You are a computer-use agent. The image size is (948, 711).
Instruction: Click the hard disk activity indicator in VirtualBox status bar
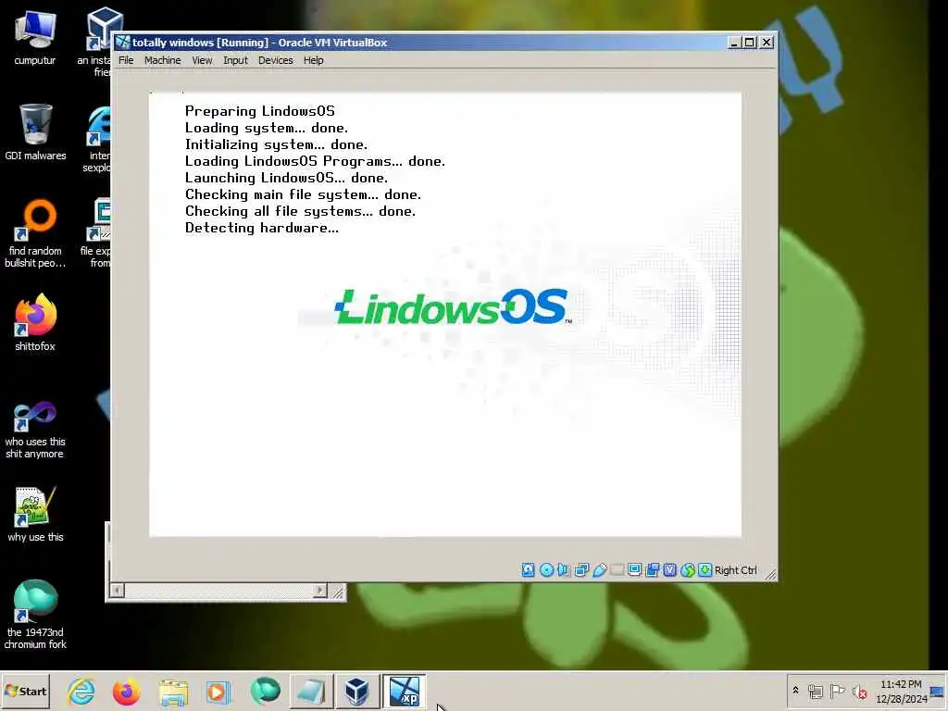coord(528,570)
